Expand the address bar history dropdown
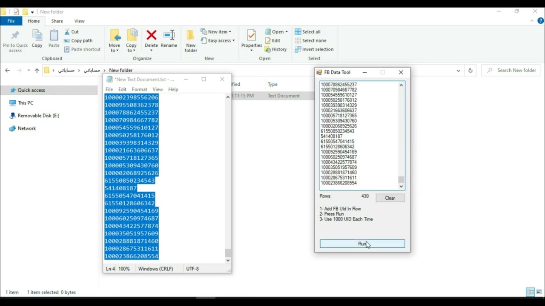The height and width of the screenshot is (306, 545). pos(458,71)
